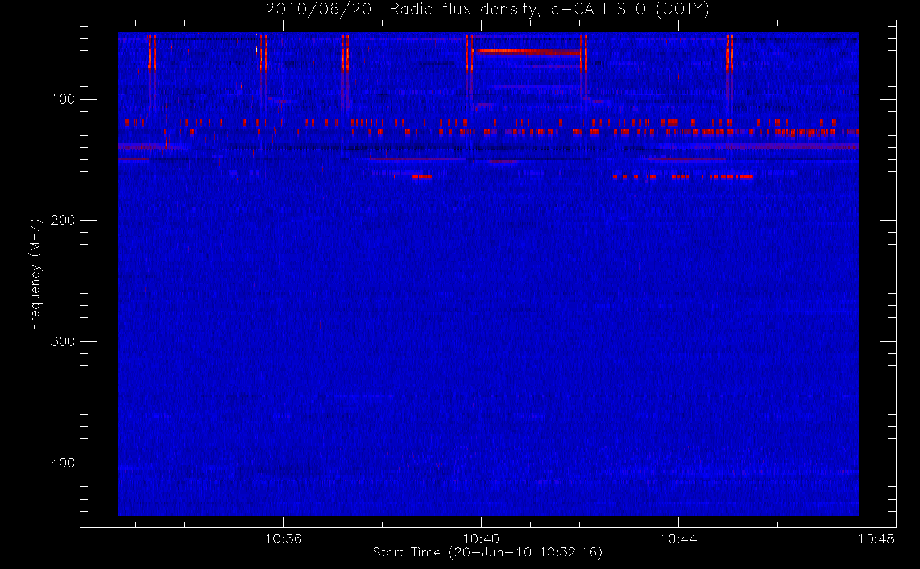The width and height of the screenshot is (920, 569).
Task: Select the 200 MHz frequency axis label
Action: (x=63, y=220)
